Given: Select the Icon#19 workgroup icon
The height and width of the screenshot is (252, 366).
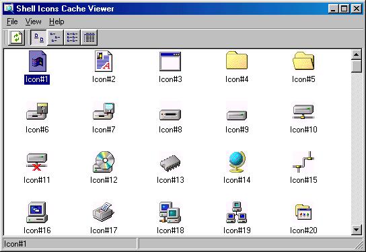Looking at the screenshot, I should coord(237,212).
